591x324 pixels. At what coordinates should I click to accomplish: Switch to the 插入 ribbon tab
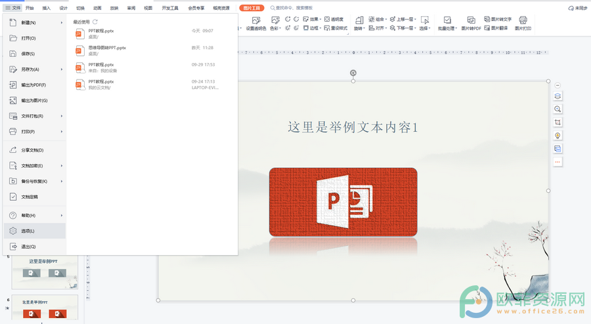point(47,8)
